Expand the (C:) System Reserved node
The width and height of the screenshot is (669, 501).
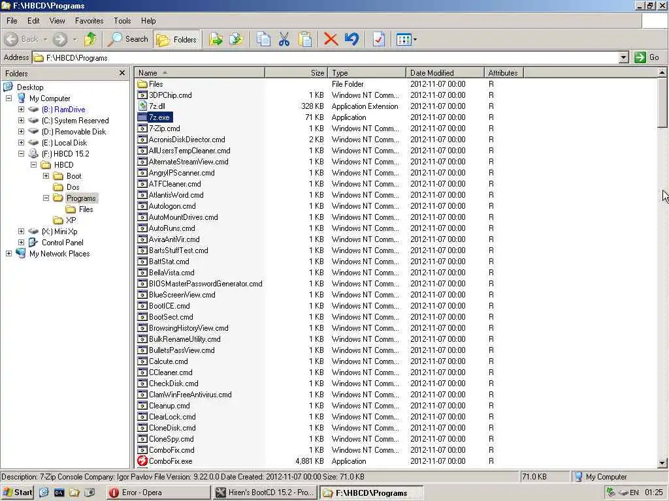pyautogui.click(x=21, y=121)
